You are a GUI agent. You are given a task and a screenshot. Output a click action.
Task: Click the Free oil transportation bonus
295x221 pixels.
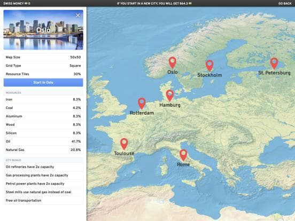point(43,201)
